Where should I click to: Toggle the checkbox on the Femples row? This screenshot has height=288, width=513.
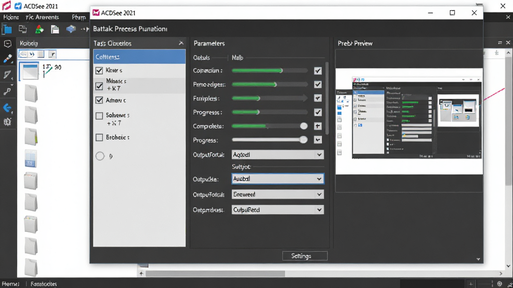(x=318, y=98)
